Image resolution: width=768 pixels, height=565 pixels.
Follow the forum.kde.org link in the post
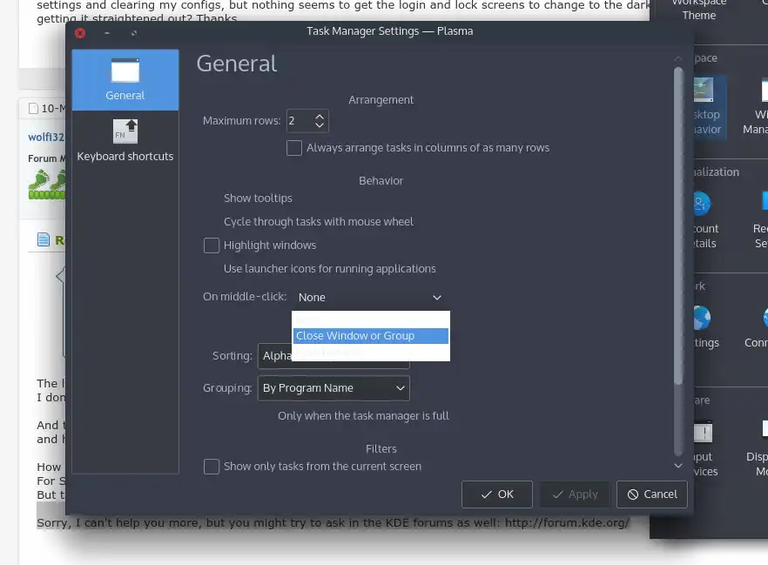tap(567, 523)
